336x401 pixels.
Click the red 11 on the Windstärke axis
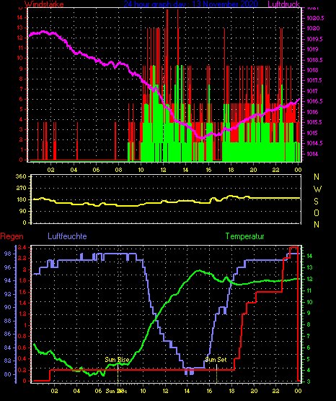(x=20, y=48)
